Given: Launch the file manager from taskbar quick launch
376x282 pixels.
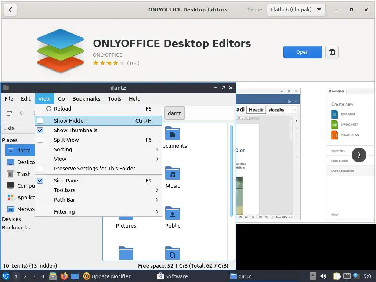Looking at the screenshot, I should pos(53,276).
